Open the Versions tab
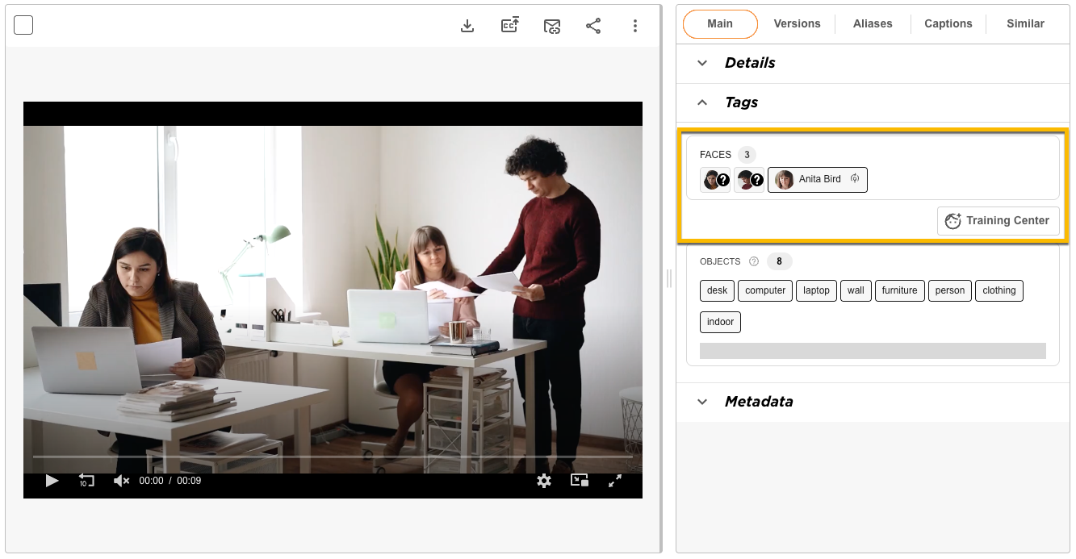This screenshot has width=1076, height=559. click(x=797, y=24)
